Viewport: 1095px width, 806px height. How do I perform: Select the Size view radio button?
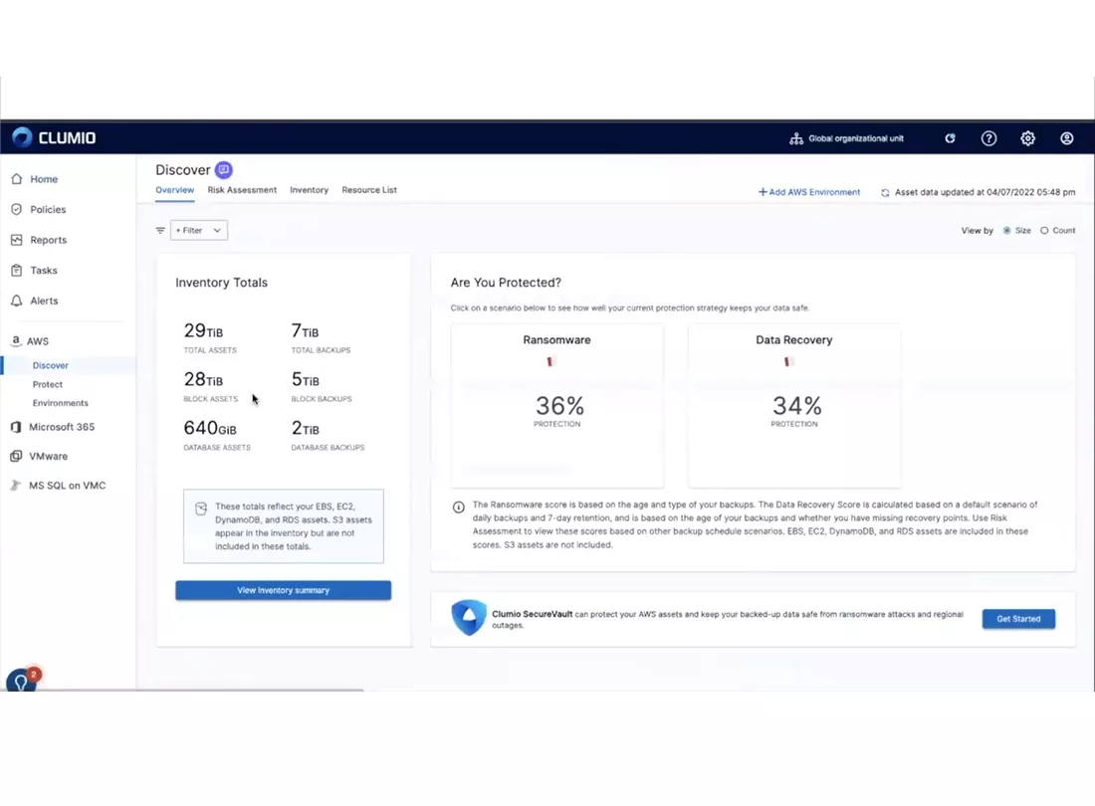point(1006,230)
